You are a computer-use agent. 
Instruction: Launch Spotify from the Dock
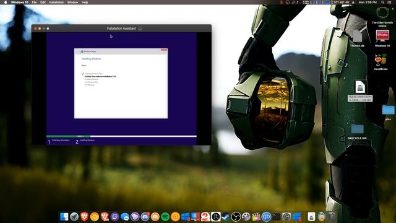[165, 217]
